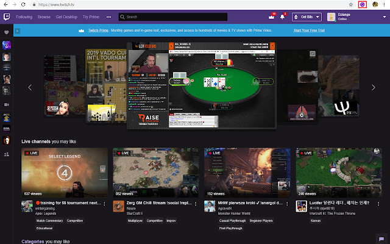Image resolution: width=390 pixels, height=244 pixels.
Task: Open the Monster Hunter World game link
Action: click(234, 213)
